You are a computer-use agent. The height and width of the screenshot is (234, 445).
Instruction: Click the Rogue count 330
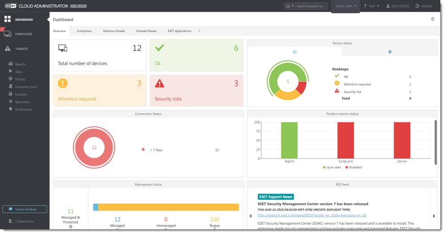coord(214,219)
